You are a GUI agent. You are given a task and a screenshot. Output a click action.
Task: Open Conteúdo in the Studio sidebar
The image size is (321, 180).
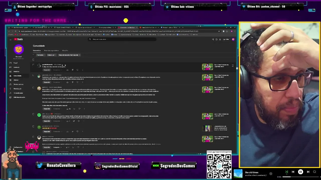16,67
